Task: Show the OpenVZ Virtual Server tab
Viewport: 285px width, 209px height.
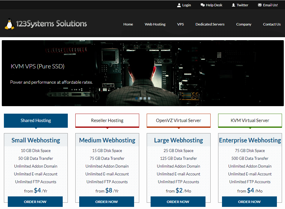Action: point(178,121)
